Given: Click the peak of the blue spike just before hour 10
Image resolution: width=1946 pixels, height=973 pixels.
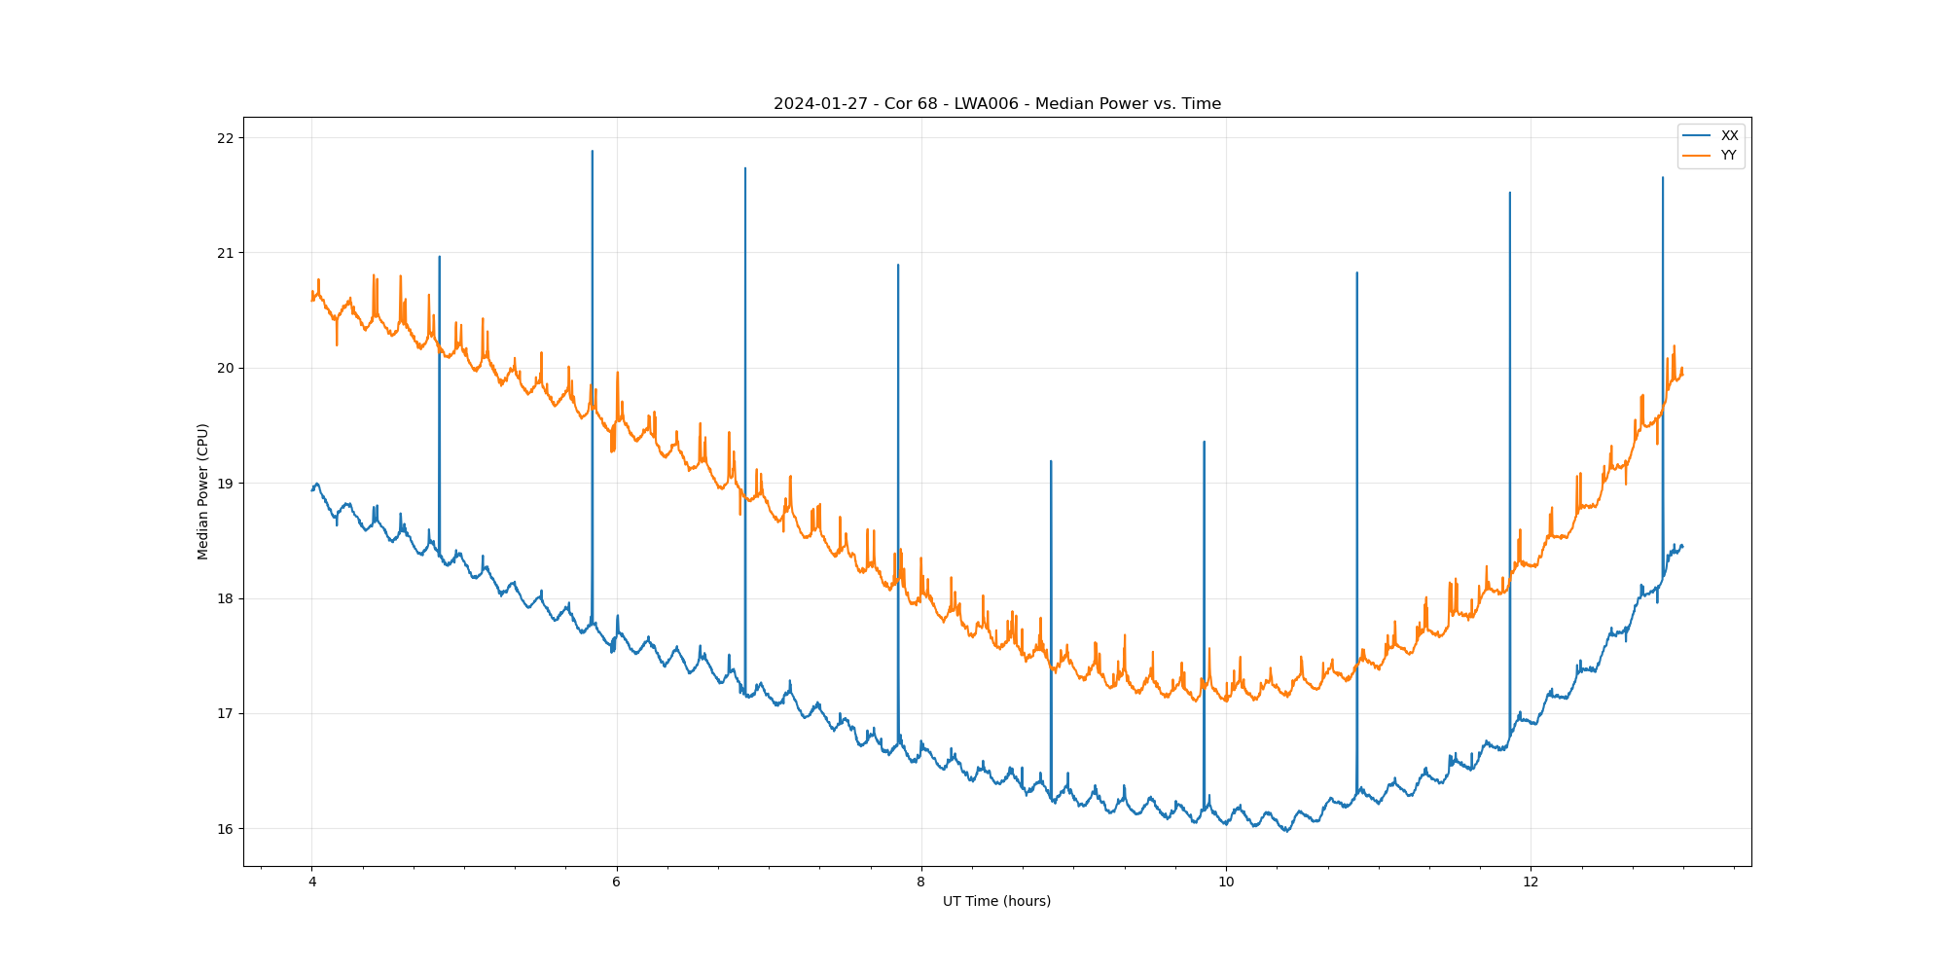Looking at the screenshot, I should click(1204, 443).
